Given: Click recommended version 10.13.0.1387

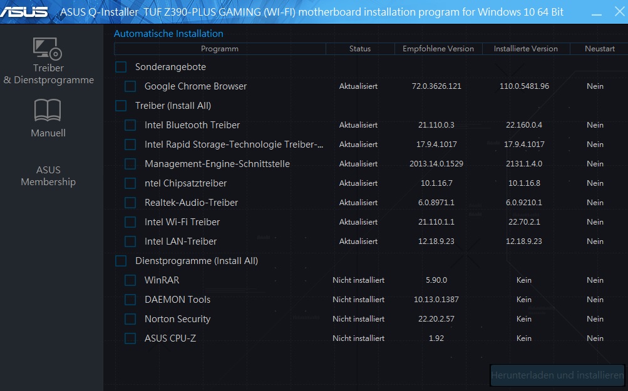Looking at the screenshot, I should click(x=436, y=300).
